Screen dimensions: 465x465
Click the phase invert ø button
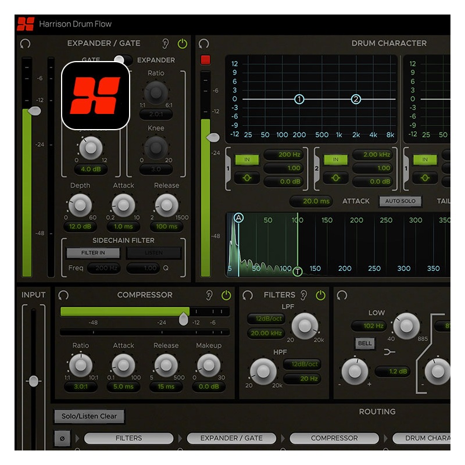(x=62, y=438)
